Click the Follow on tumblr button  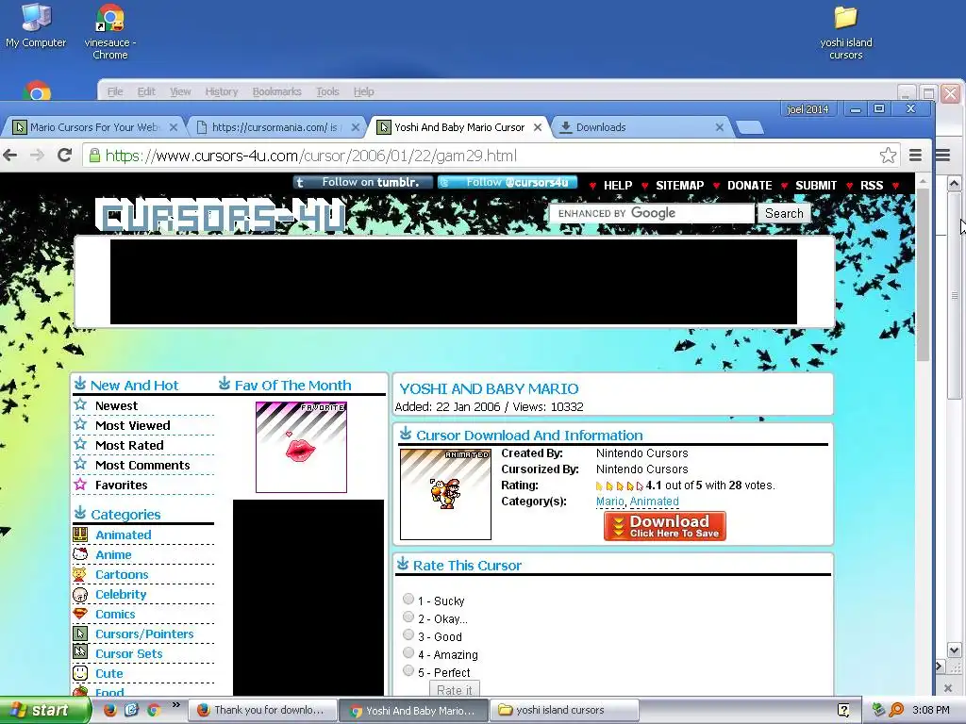click(363, 182)
